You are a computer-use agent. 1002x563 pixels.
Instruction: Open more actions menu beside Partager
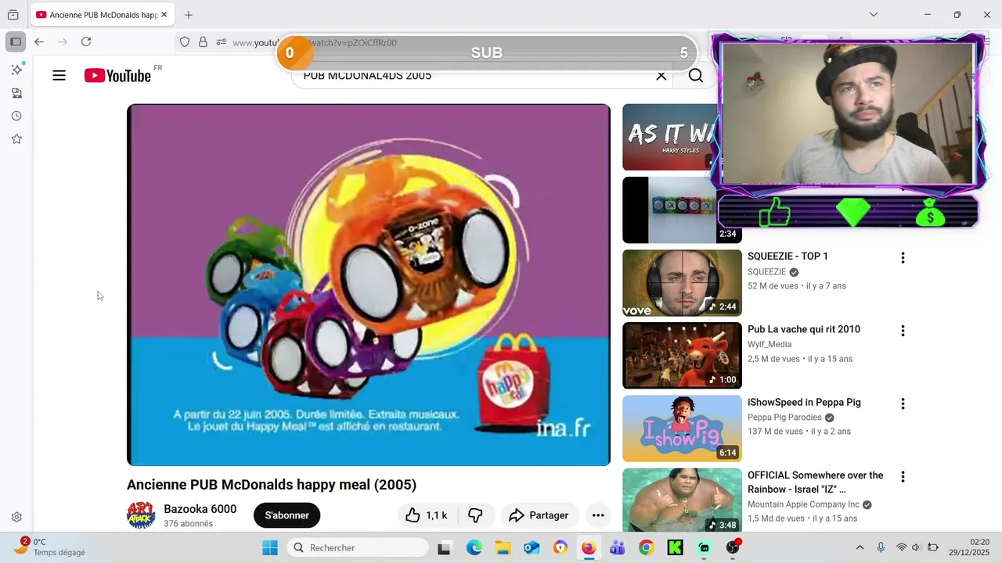pyautogui.click(x=598, y=515)
